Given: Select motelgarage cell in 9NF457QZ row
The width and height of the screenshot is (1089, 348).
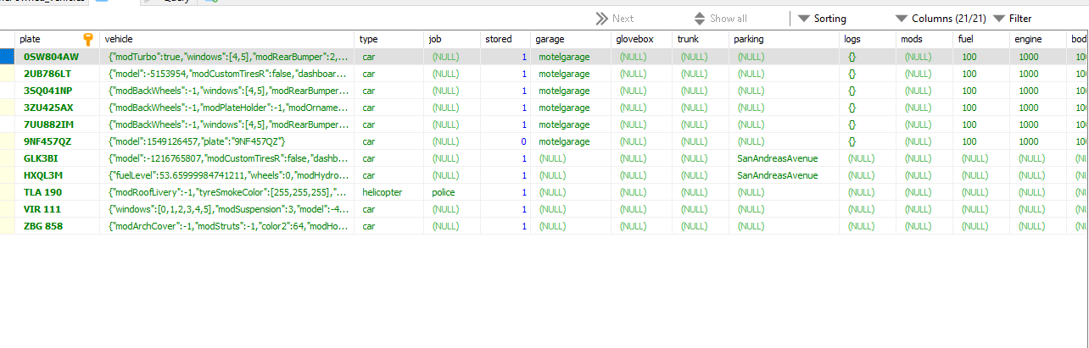Looking at the screenshot, I should coord(572,141).
